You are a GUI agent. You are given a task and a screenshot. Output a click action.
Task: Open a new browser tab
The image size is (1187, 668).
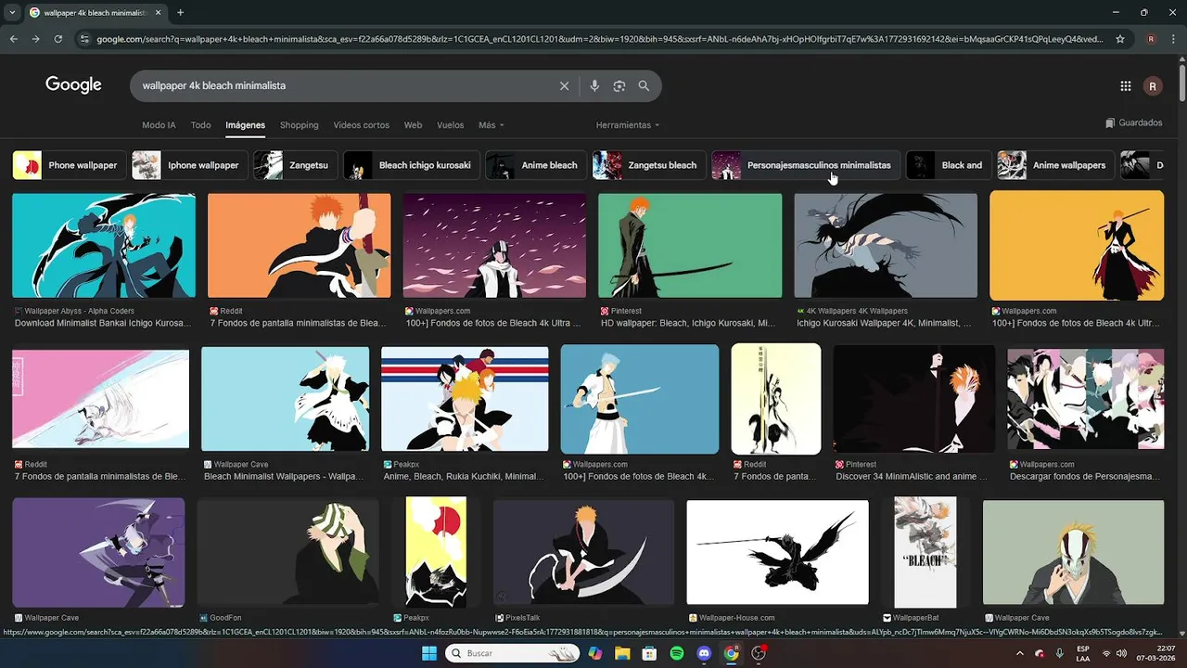(x=180, y=12)
